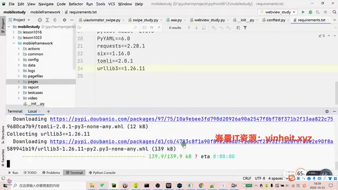
Task: Open Chrome from the taskbar
Action: (x=201, y=185)
